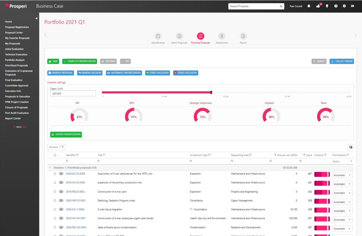The height and width of the screenshot is (236, 362).
Task: Collapse the left sidebar arrow
Action: pos(36,18)
